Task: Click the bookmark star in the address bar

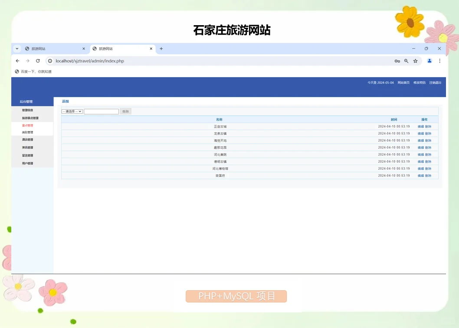Action: point(416,61)
